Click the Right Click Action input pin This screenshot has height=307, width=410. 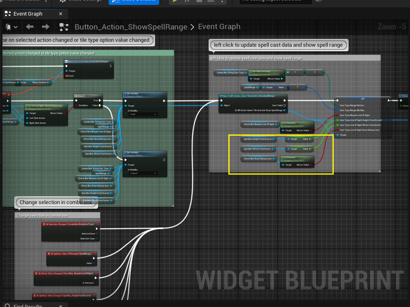tap(27, 123)
